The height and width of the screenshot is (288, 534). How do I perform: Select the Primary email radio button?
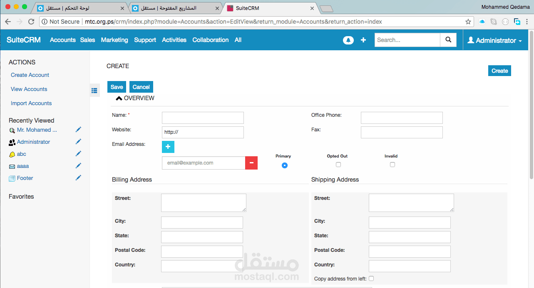[x=285, y=165]
